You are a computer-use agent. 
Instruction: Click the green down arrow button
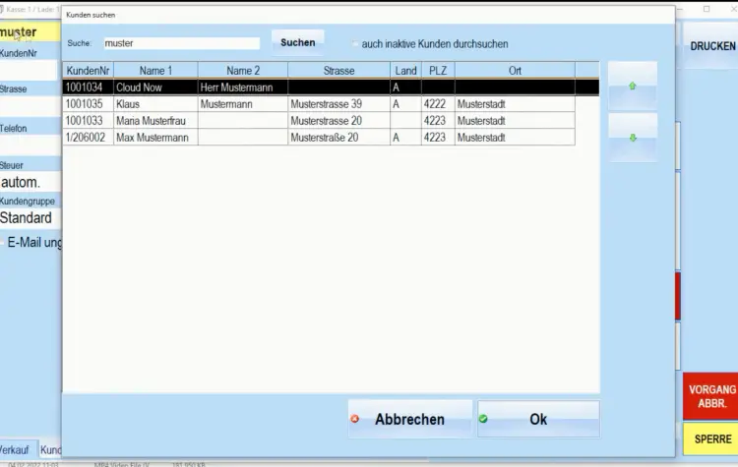tap(632, 138)
